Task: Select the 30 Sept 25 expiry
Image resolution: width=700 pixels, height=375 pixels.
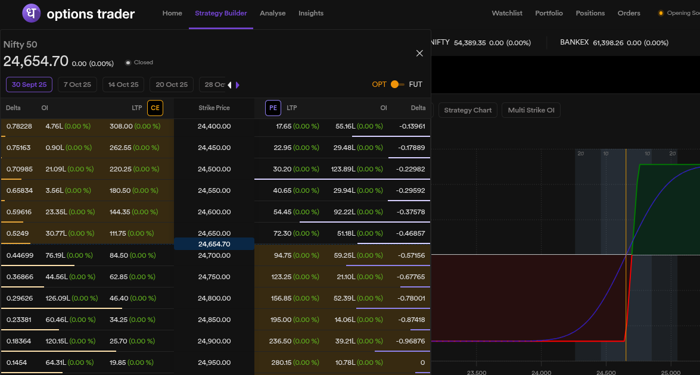Action: (29, 85)
